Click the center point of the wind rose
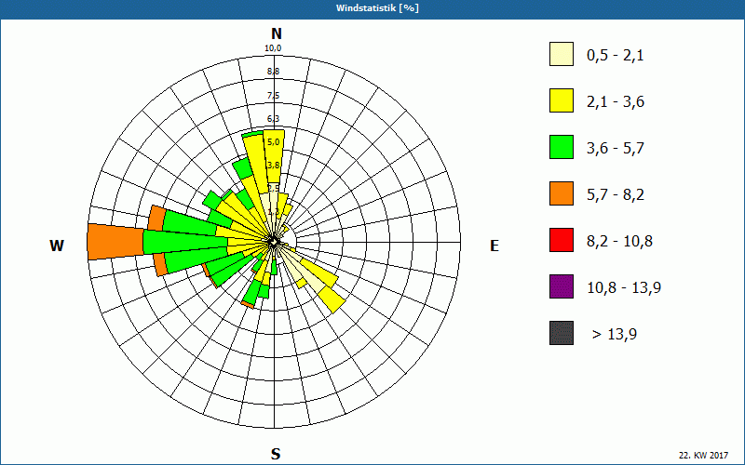 [274, 242]
